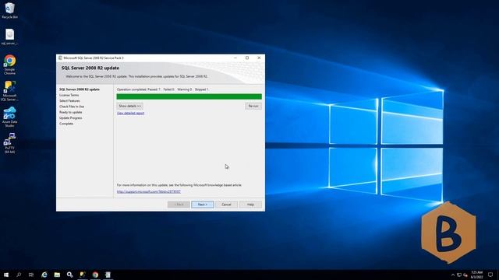Click the installer window title bar icon
Viewport: 499px width, 280px height.
click(60, 58)
